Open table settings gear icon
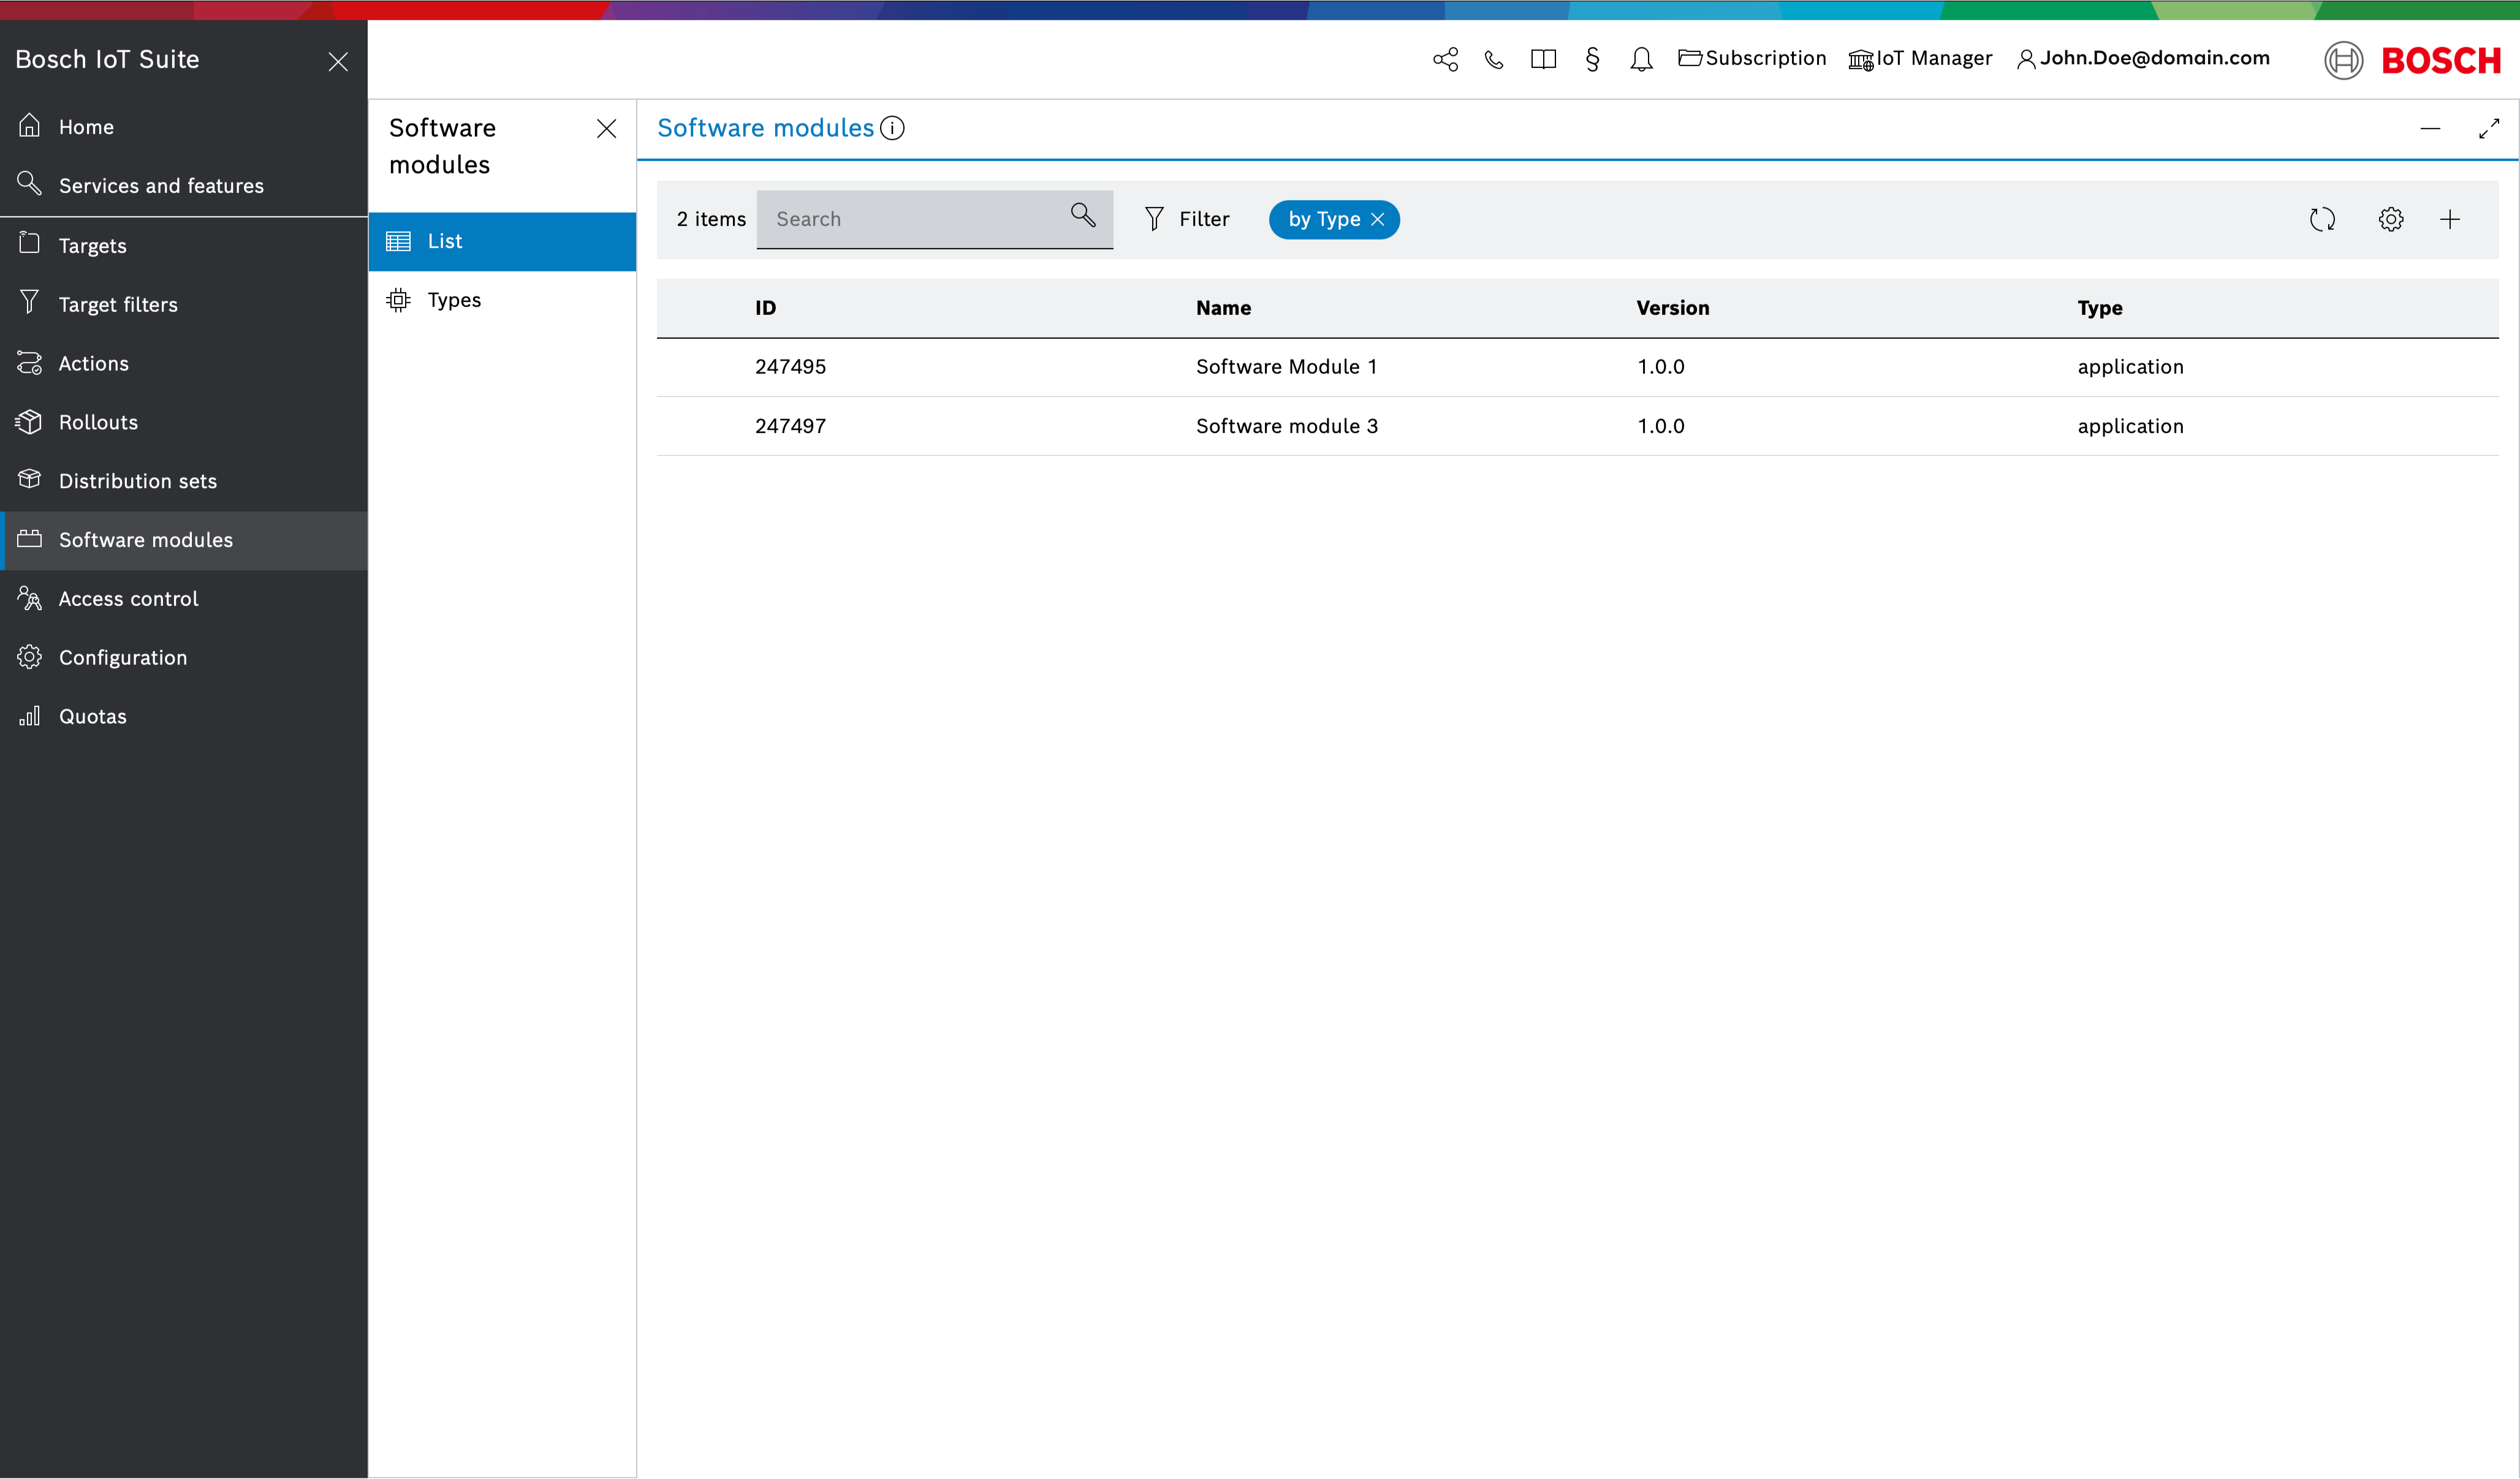Image resolution: width=2520 pixels, height=1479 pixels. coord(2390,219)
